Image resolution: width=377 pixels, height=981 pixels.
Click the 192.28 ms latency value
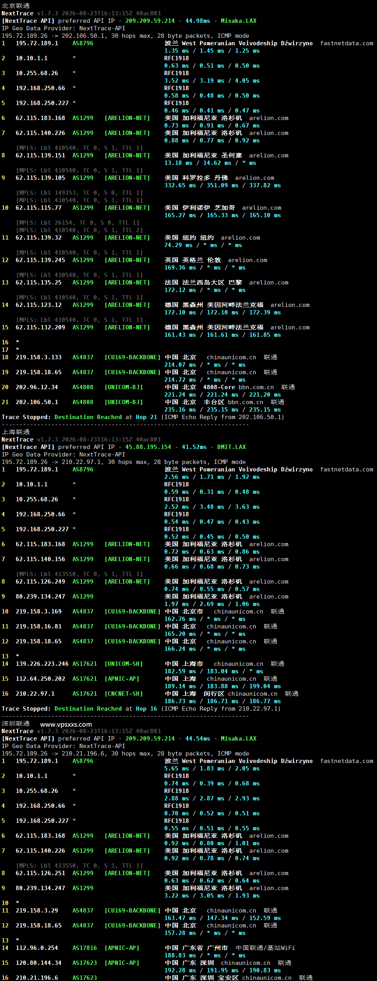(180, 970)
